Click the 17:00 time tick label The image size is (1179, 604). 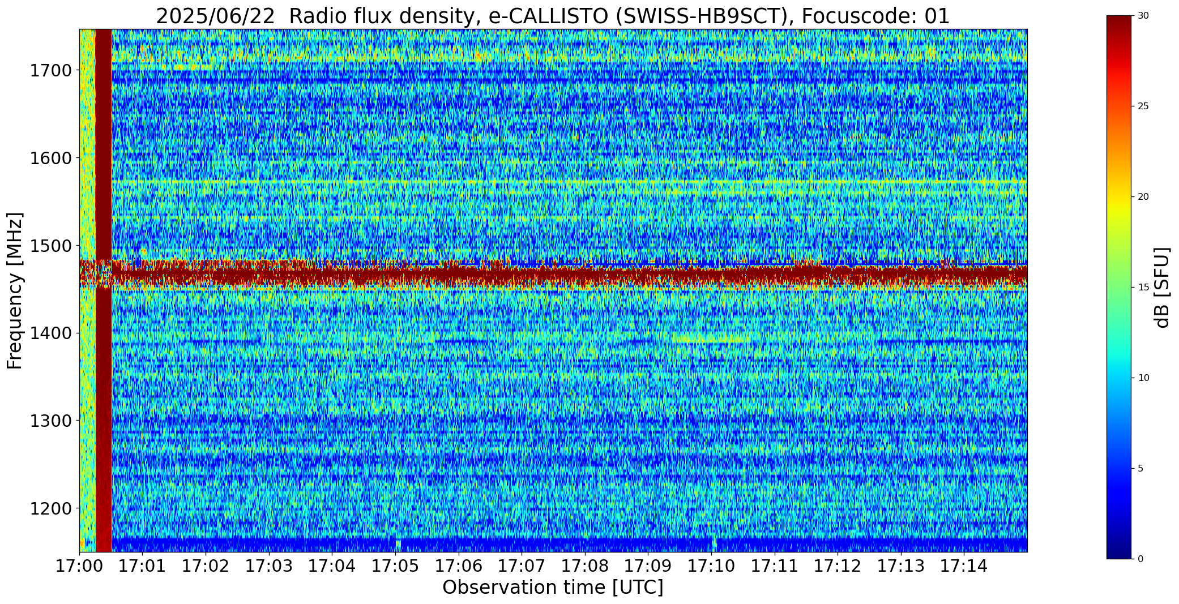[79, 566]
